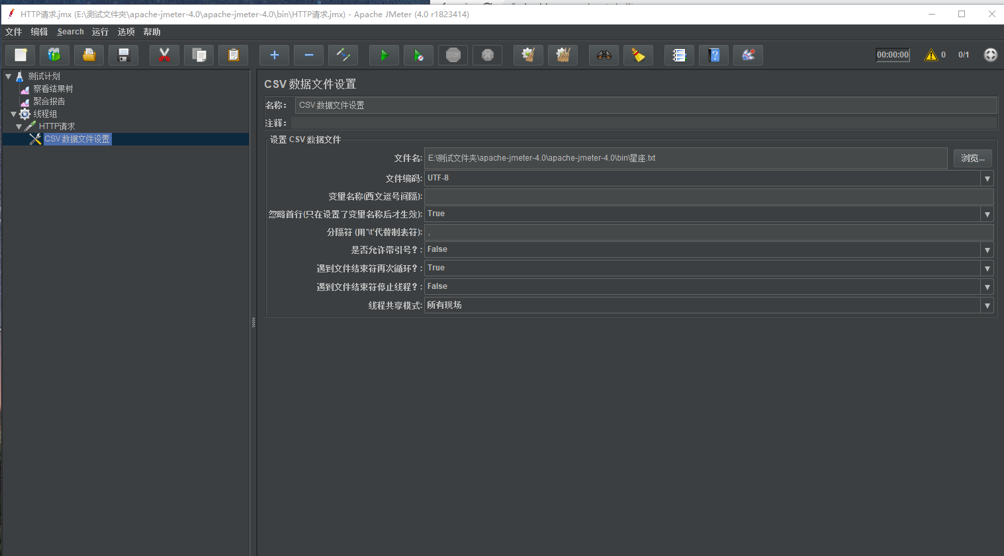Clear all results with double broom icon
The width and height of the screenshot is (1004, 556).
click(x=563, y=55)
